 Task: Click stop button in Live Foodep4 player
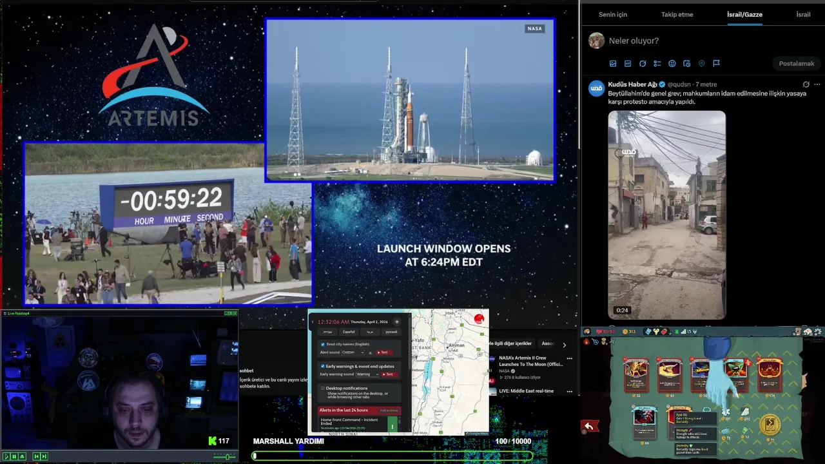(22, 456)
